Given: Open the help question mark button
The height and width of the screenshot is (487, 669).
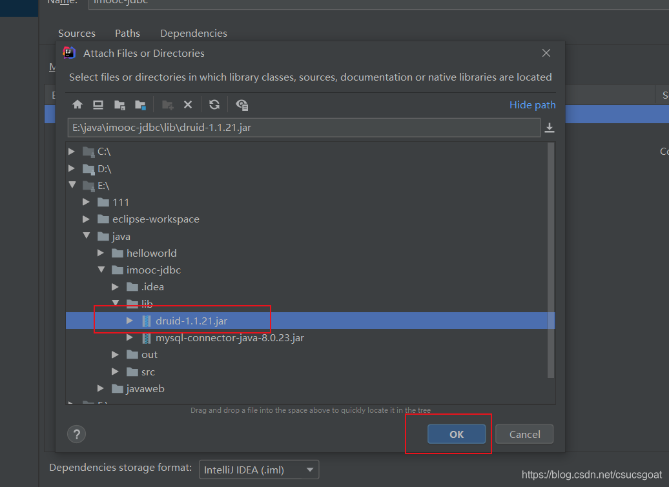Looking at the screenshot, I should point(77,434).
